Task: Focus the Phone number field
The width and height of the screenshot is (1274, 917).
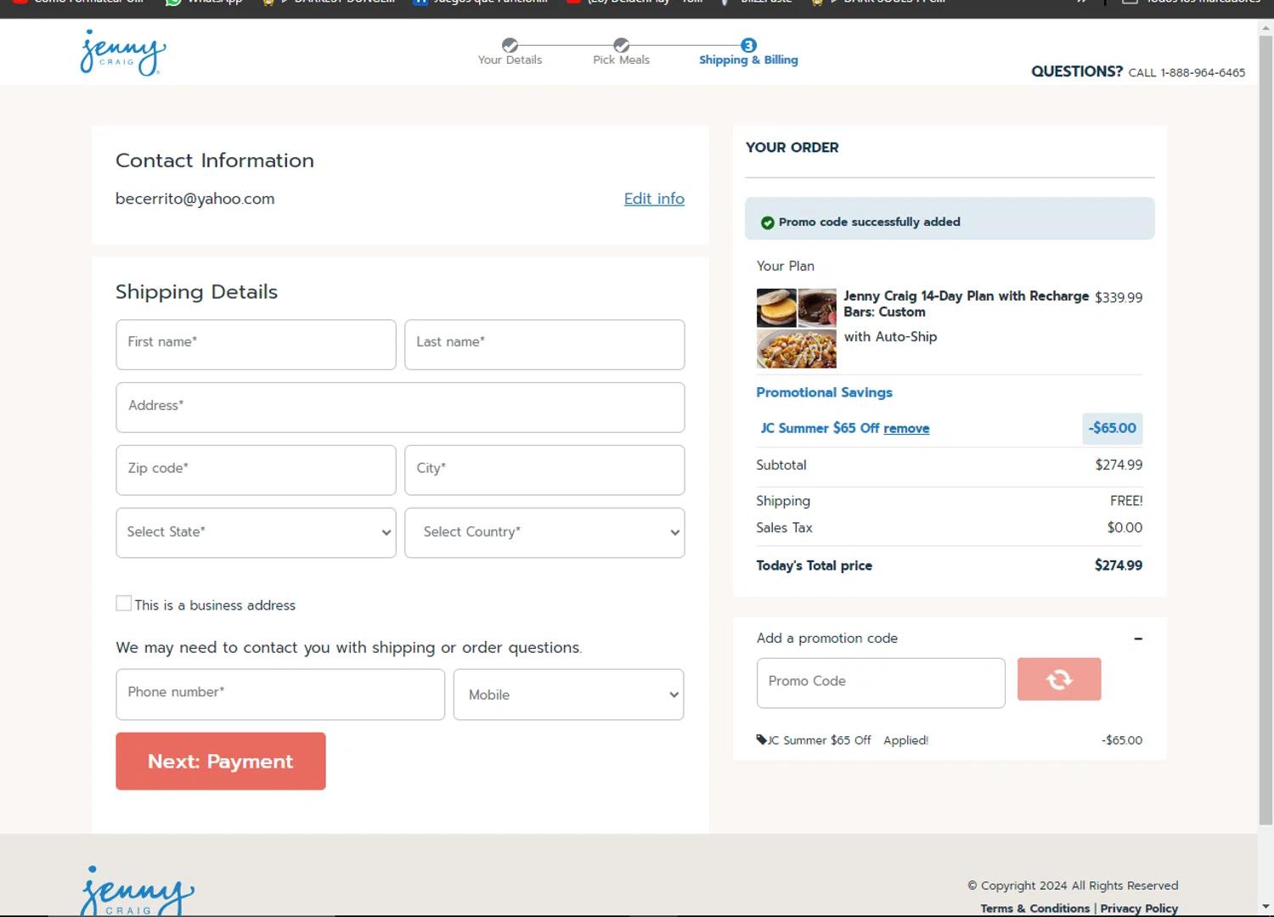Action: tap(280, 695)
